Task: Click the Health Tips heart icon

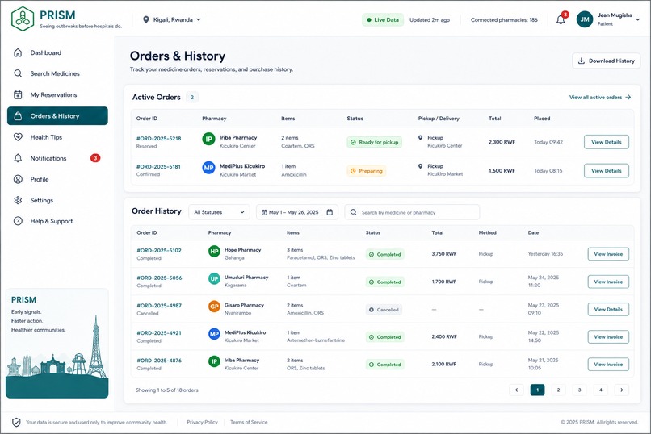Action: click(x=18, y=137)
